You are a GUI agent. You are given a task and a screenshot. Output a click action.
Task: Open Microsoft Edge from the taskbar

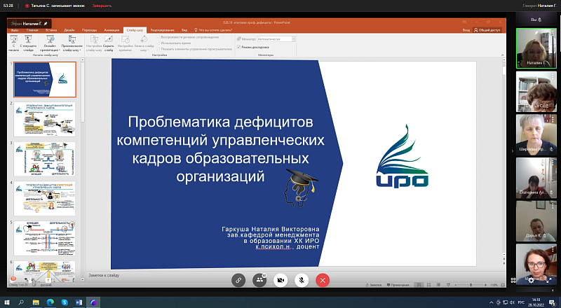[x=50, y=302]
